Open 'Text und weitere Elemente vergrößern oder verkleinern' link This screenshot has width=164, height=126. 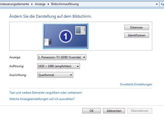46,93
